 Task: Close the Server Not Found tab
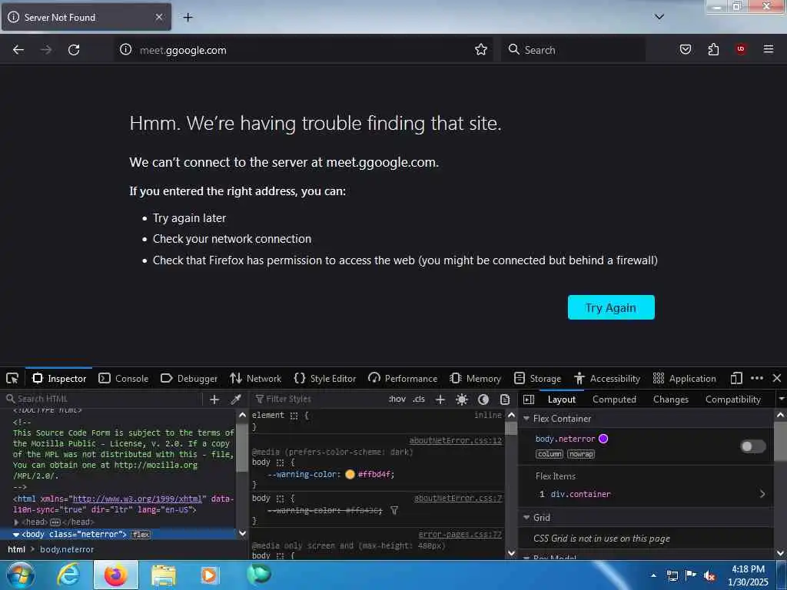(158, 17)
